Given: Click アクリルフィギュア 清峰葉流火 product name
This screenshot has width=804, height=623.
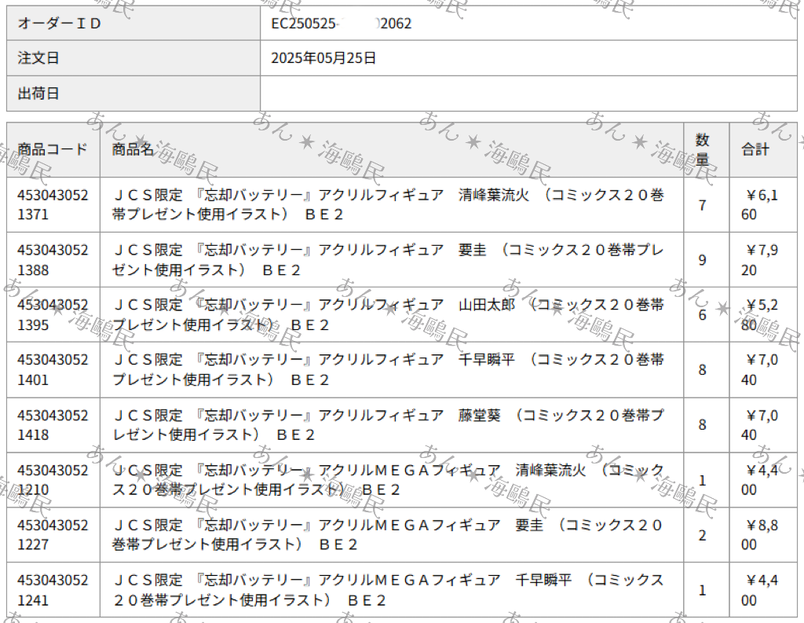Looking at the screenshot, I should coord(388,205).
